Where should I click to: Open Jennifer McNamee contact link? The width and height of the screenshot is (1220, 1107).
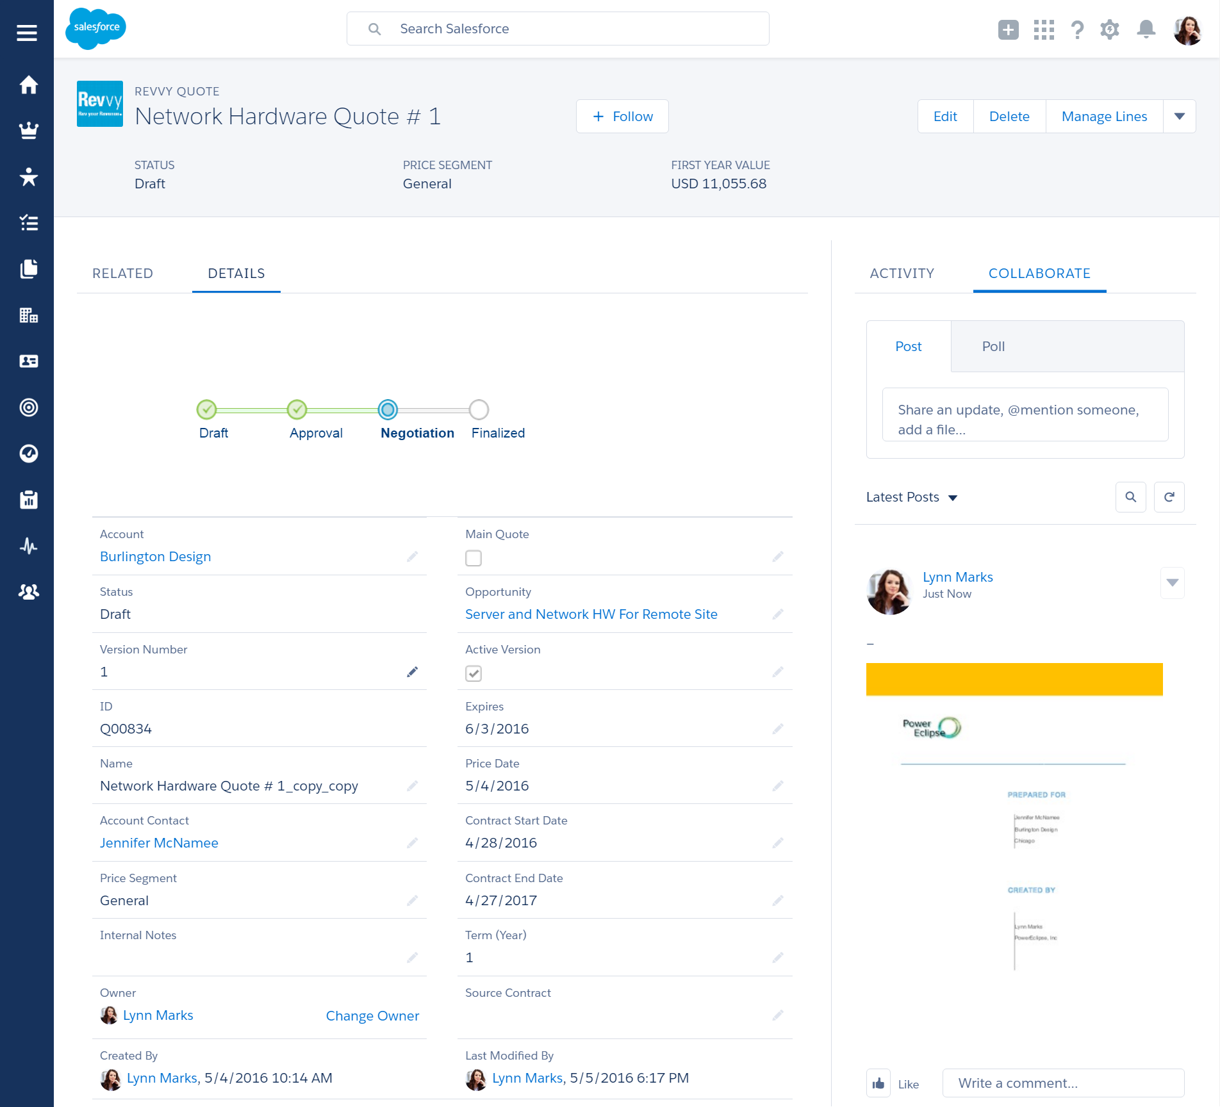tap(159, 843)
